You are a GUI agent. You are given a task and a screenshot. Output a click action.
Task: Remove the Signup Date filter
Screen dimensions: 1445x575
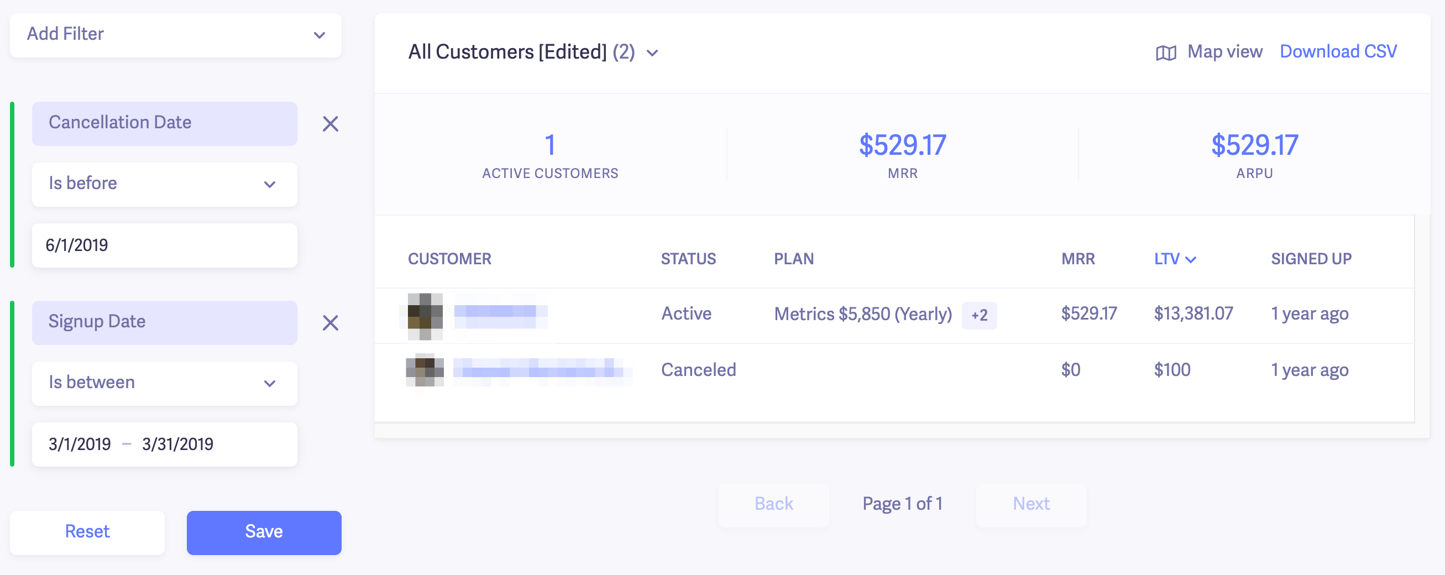331,323
